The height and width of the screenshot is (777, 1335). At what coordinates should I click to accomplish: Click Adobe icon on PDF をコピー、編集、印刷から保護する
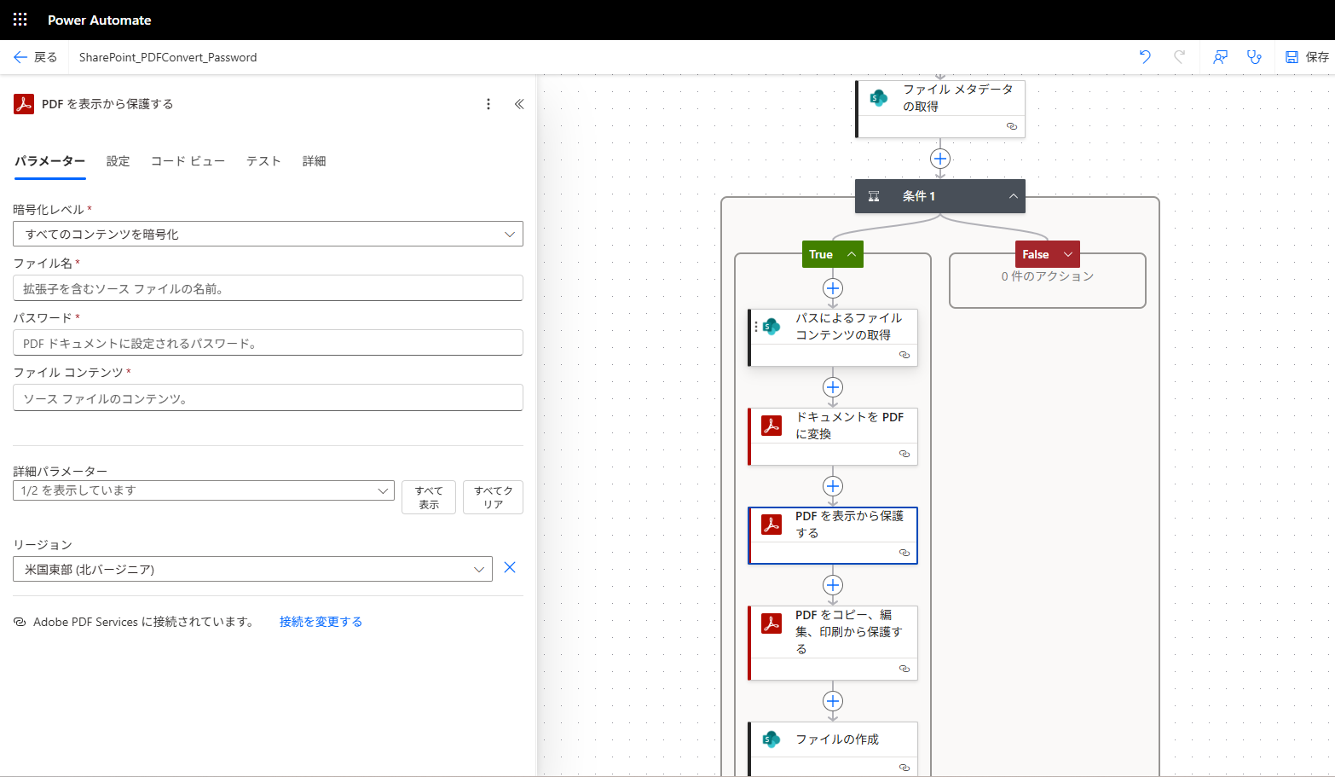[x=772, y=623]
